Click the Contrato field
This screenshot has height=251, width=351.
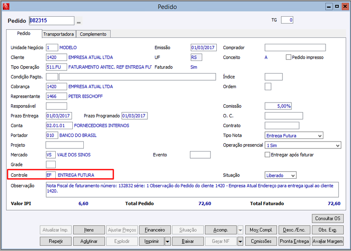pos(282,126)
